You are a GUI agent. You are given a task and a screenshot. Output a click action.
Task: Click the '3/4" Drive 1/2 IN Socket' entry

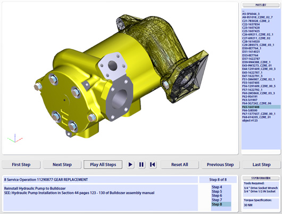pyautogui.click(x=260, y=191)
